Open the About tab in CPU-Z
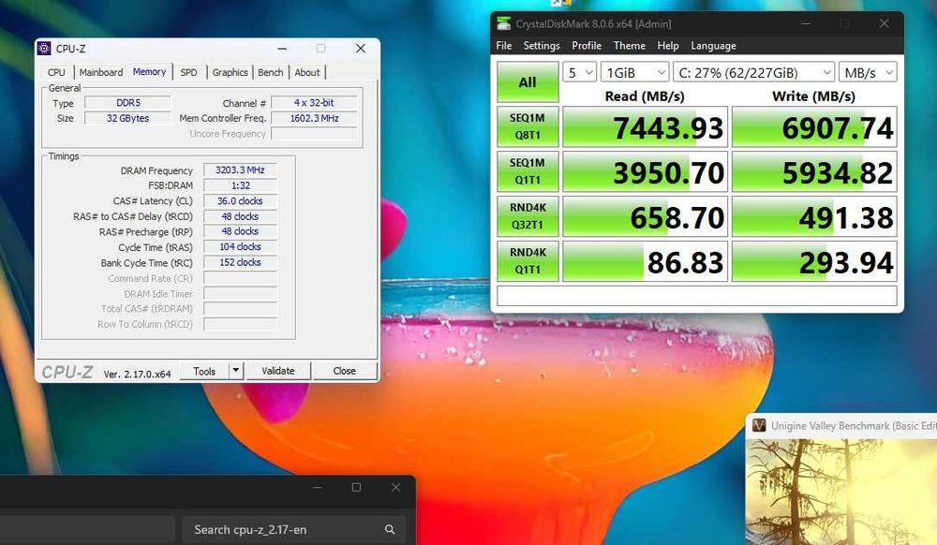This screenshot has width=937, height=545. pyautogui.click(x=307, y=72)
